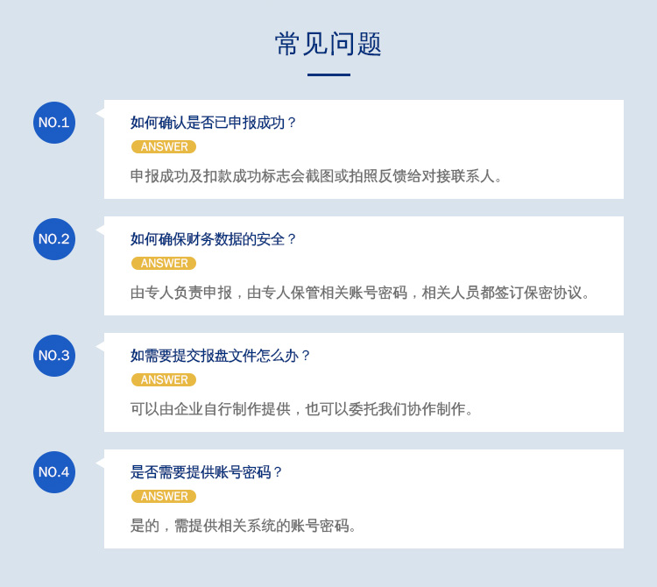Click the NO.3 circle badge
The image size is (657, 587).
54,356
